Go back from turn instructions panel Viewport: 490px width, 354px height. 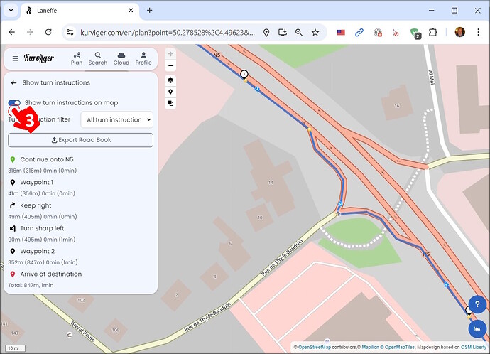(x=13, y=83)
